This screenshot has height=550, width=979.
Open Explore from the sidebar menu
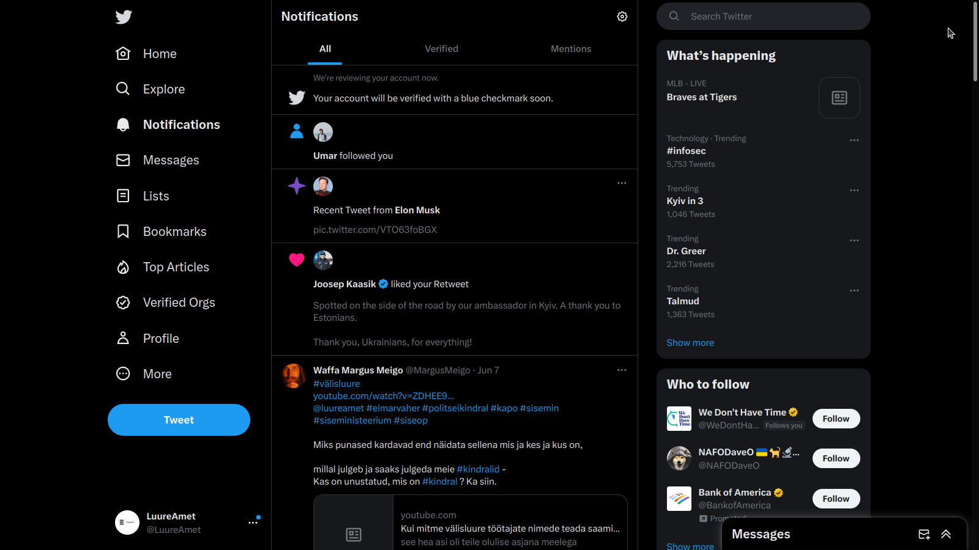164,89
